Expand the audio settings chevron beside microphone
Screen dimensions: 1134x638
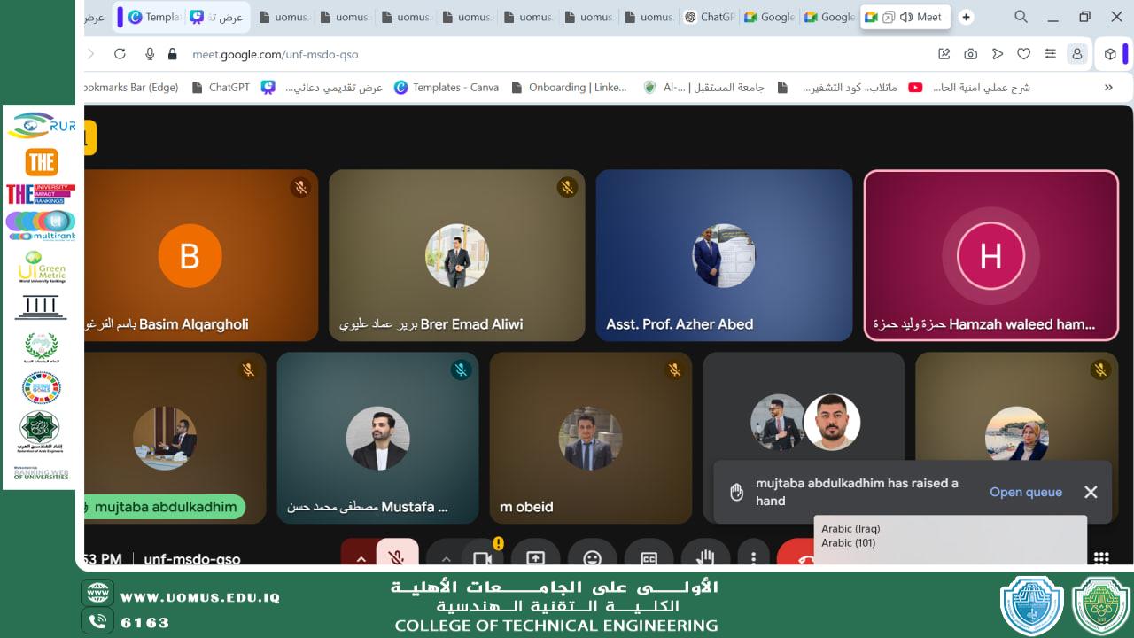point(361,556)
